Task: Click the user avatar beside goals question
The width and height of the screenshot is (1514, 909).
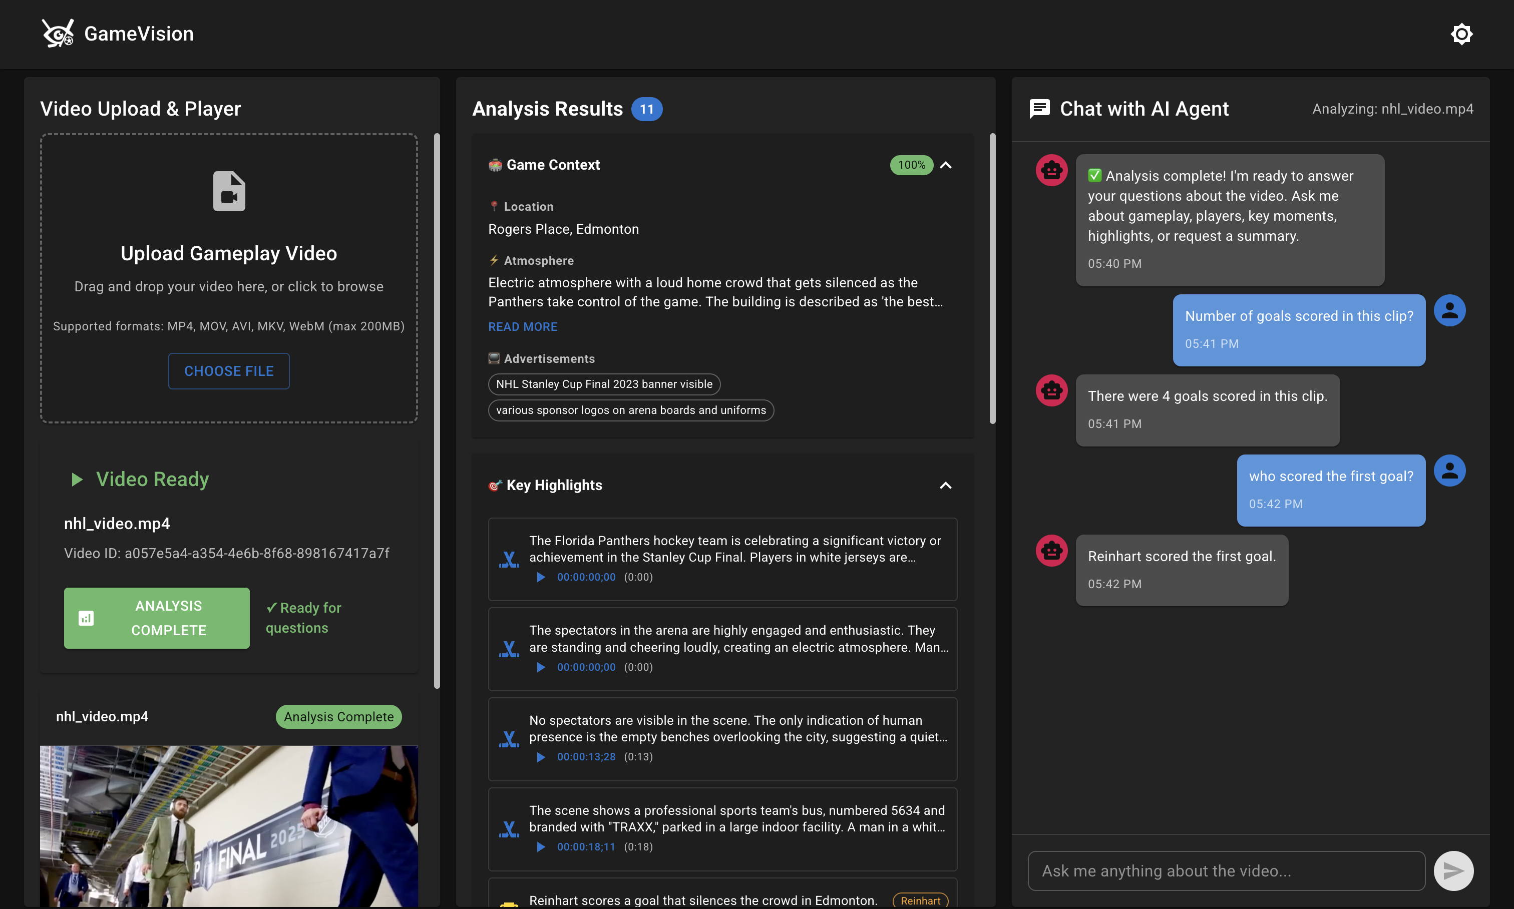Action: point(1449,310)
